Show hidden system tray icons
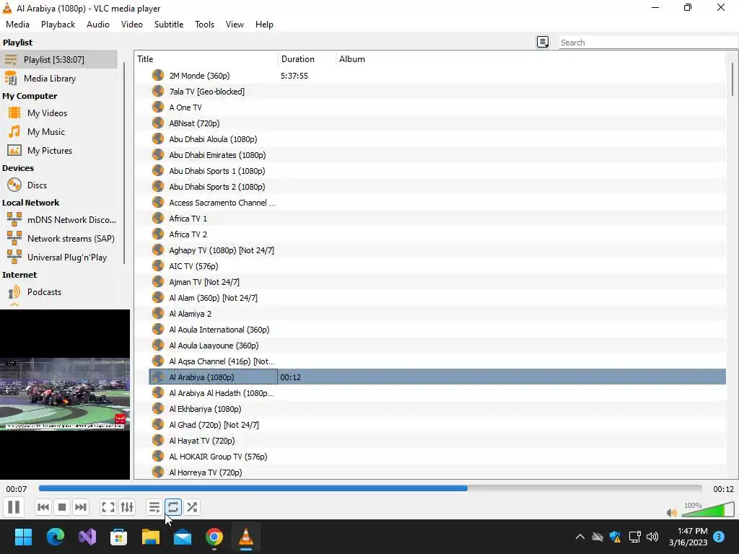The height and width of the screenshot is (554, 739). pos(580,537)
